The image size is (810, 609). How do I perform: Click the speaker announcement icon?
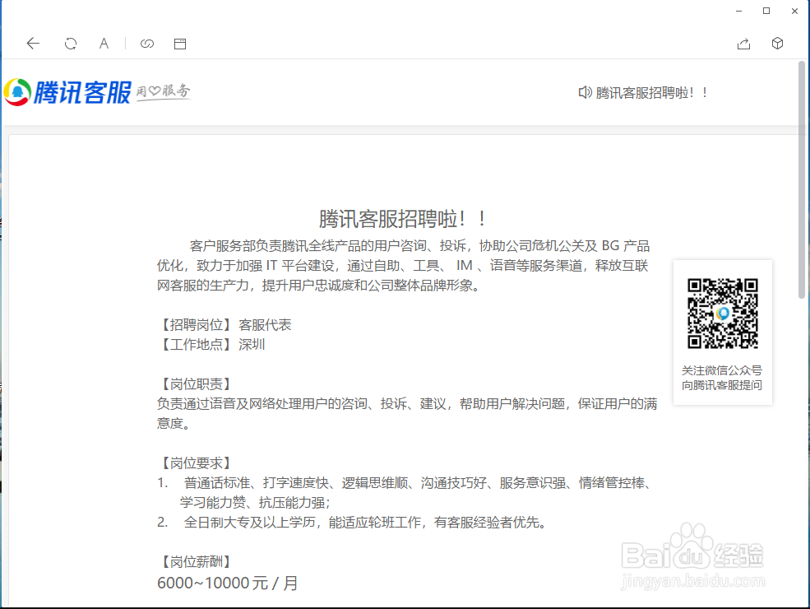pyautogui.click(x=585, y=92)
